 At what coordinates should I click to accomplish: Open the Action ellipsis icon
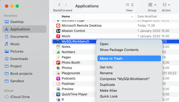tap(164, 5)
